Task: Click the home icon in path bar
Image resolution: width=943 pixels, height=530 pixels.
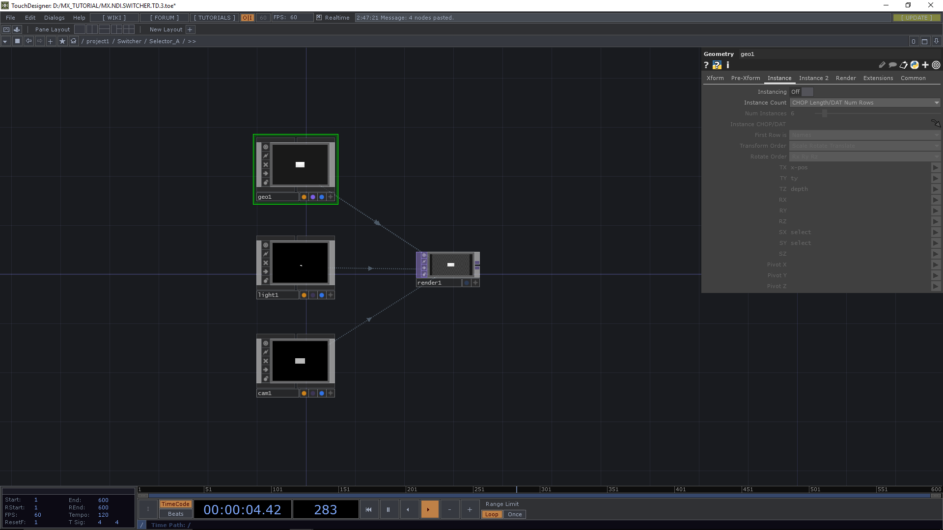Action: 74,41
